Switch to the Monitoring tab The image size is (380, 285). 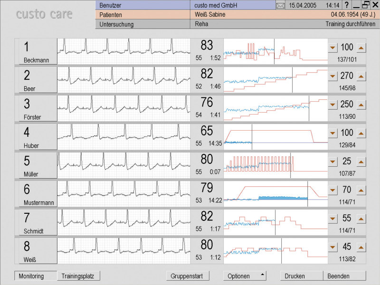(36, 276)
